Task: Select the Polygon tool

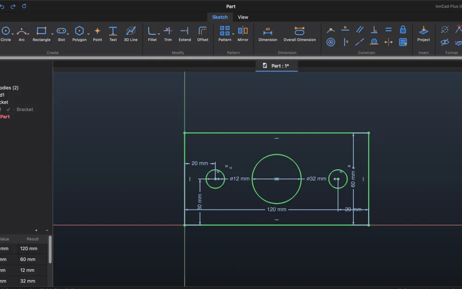Action: coord(79,34)
